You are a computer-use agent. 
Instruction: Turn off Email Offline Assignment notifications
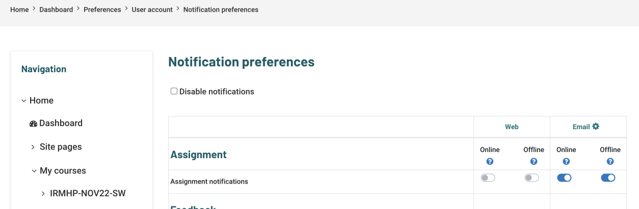coord(608,178)
